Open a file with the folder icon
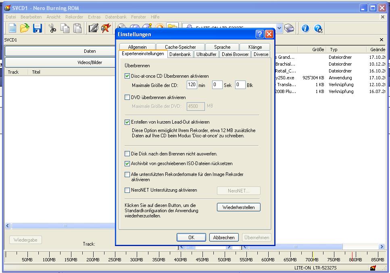This screenshot has height=273, width=390. point(25,28)
